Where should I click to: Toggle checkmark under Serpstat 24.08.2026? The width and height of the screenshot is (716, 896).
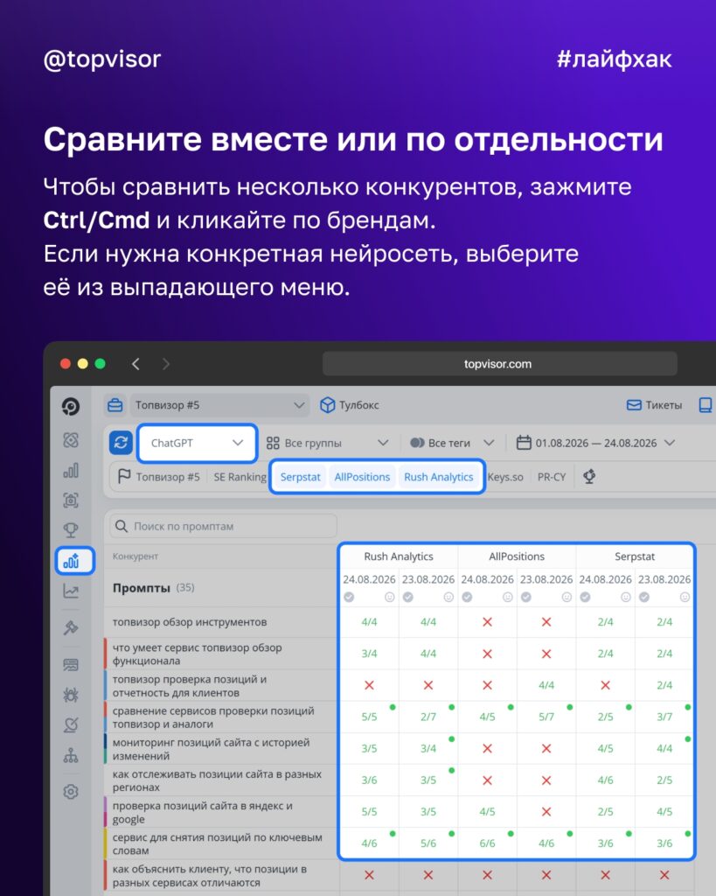click(585, 597)
